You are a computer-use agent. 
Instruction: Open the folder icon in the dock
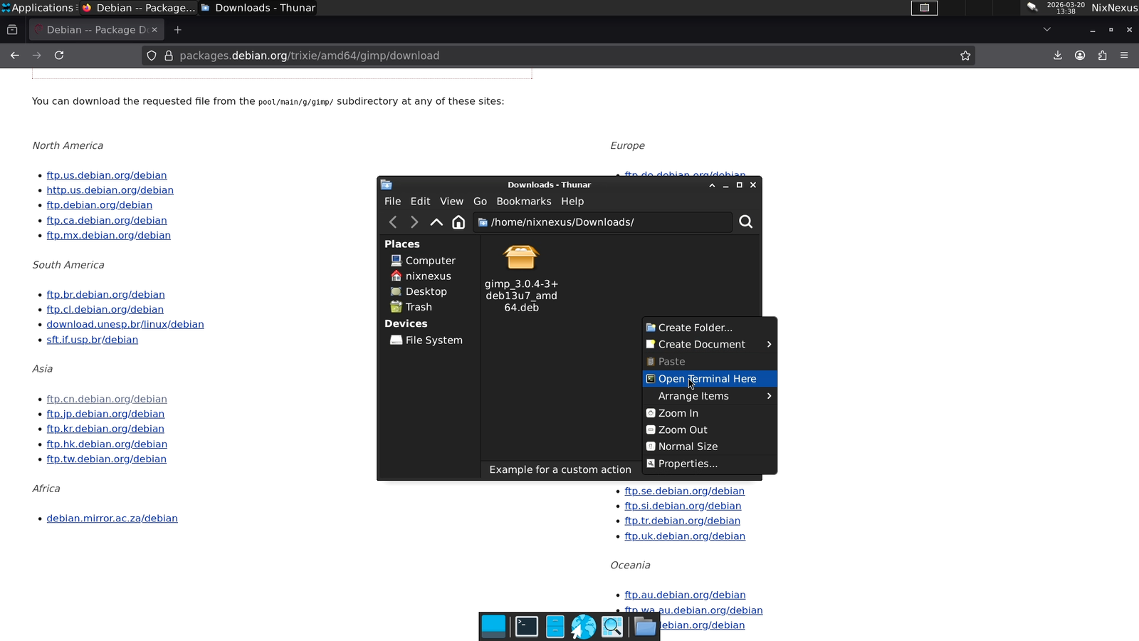[x=645, y=627]
